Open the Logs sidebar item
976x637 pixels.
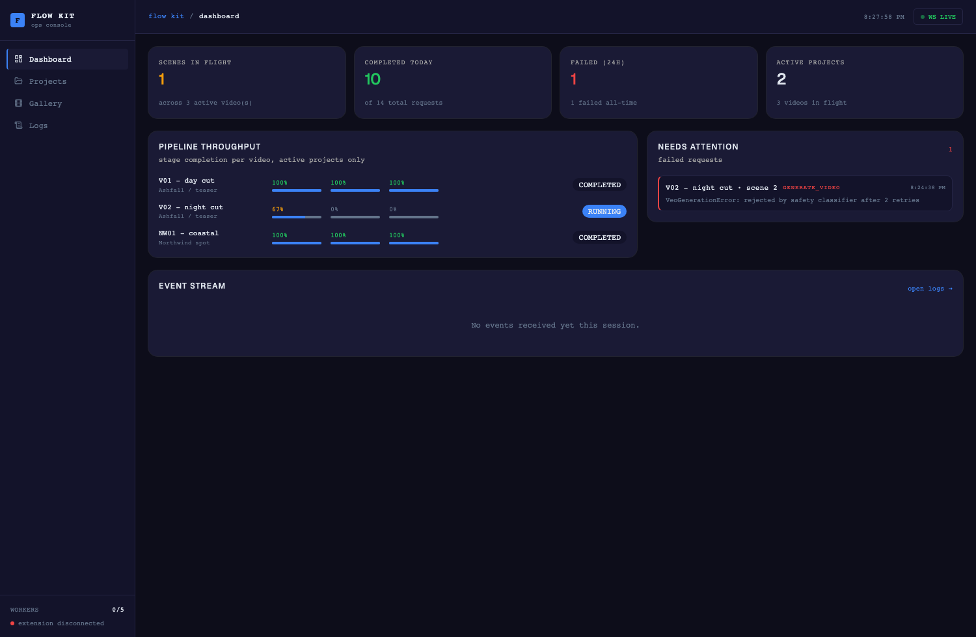pos(67,125)
